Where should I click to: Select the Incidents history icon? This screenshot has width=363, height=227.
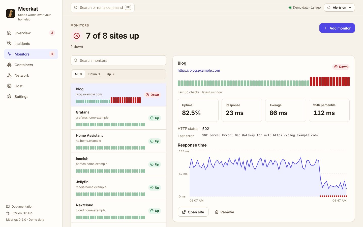click(9, 43)
